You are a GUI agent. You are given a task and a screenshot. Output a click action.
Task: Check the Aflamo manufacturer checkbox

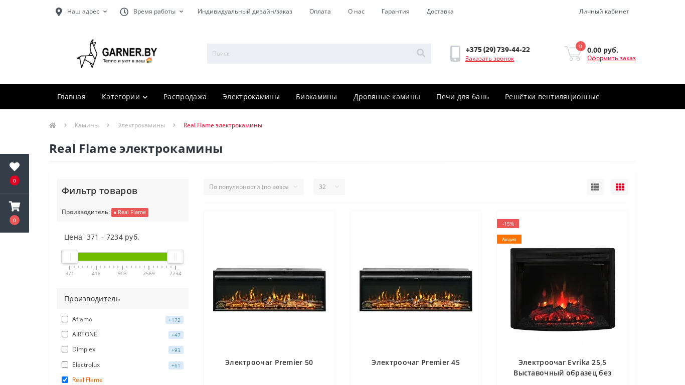(65, 319)
